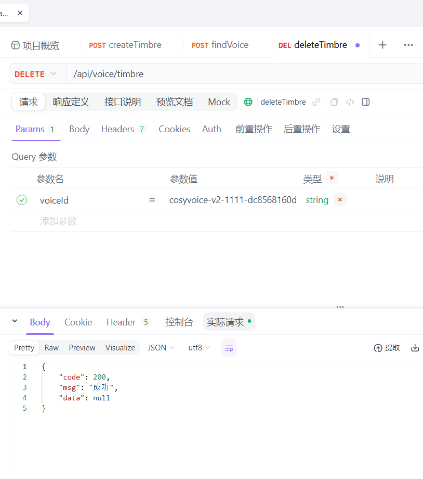The width and height of the screenshot is (423, 479).
Task: Click the copy duplicate icon beside deleteTimbre
Action: (x=334, y=102)
